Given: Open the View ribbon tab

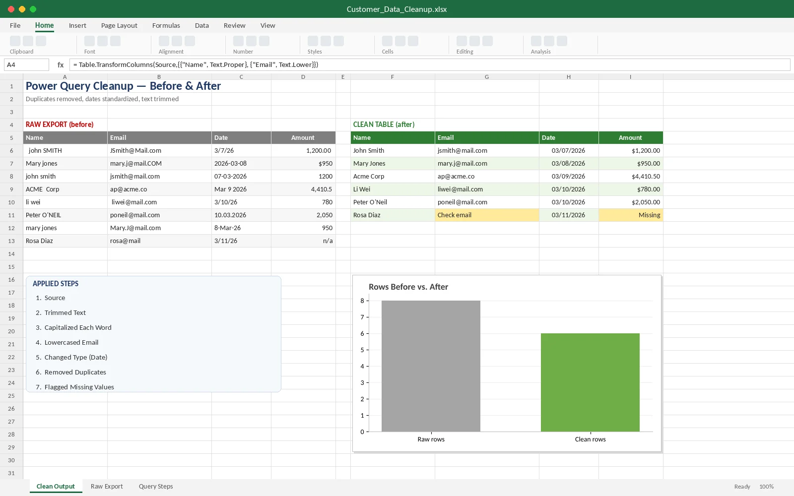Looking at the screenshot, I should click(267, 25).
